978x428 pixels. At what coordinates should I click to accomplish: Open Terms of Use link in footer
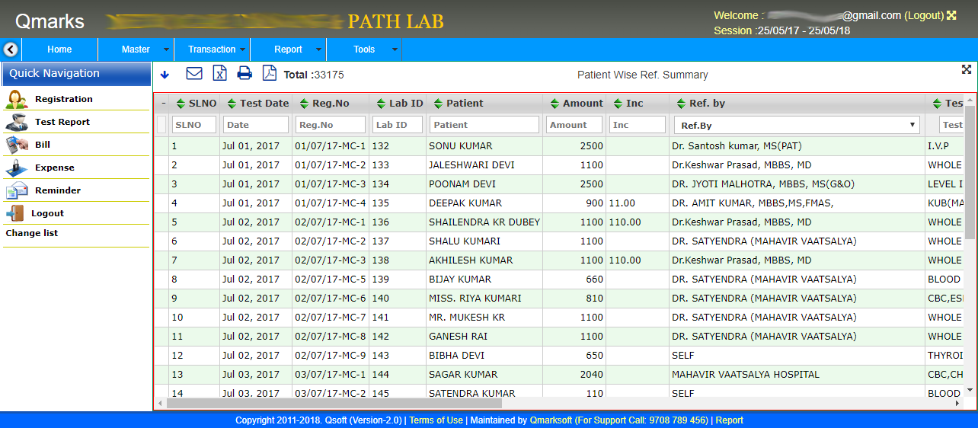tap(436, 420)
